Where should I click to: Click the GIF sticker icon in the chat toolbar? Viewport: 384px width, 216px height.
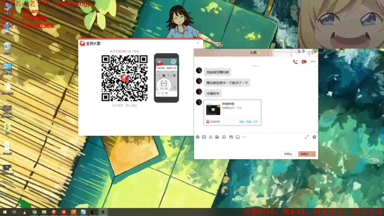[204, 137]
